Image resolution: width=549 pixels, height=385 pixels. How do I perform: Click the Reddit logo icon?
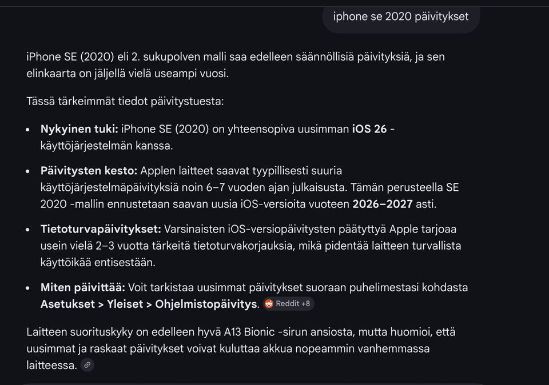(x=269, y=304)
